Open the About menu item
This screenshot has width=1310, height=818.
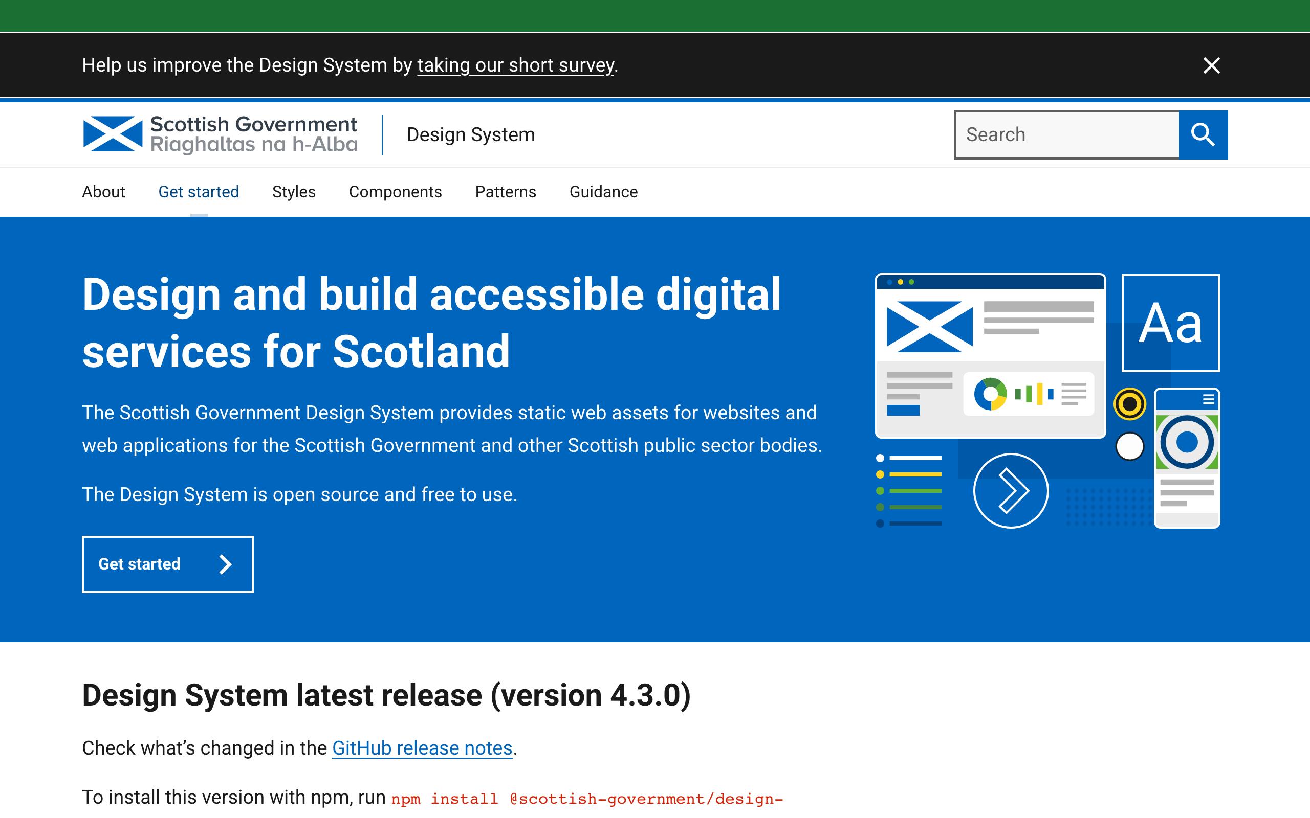pyautogui.click(x=103, y=192)
